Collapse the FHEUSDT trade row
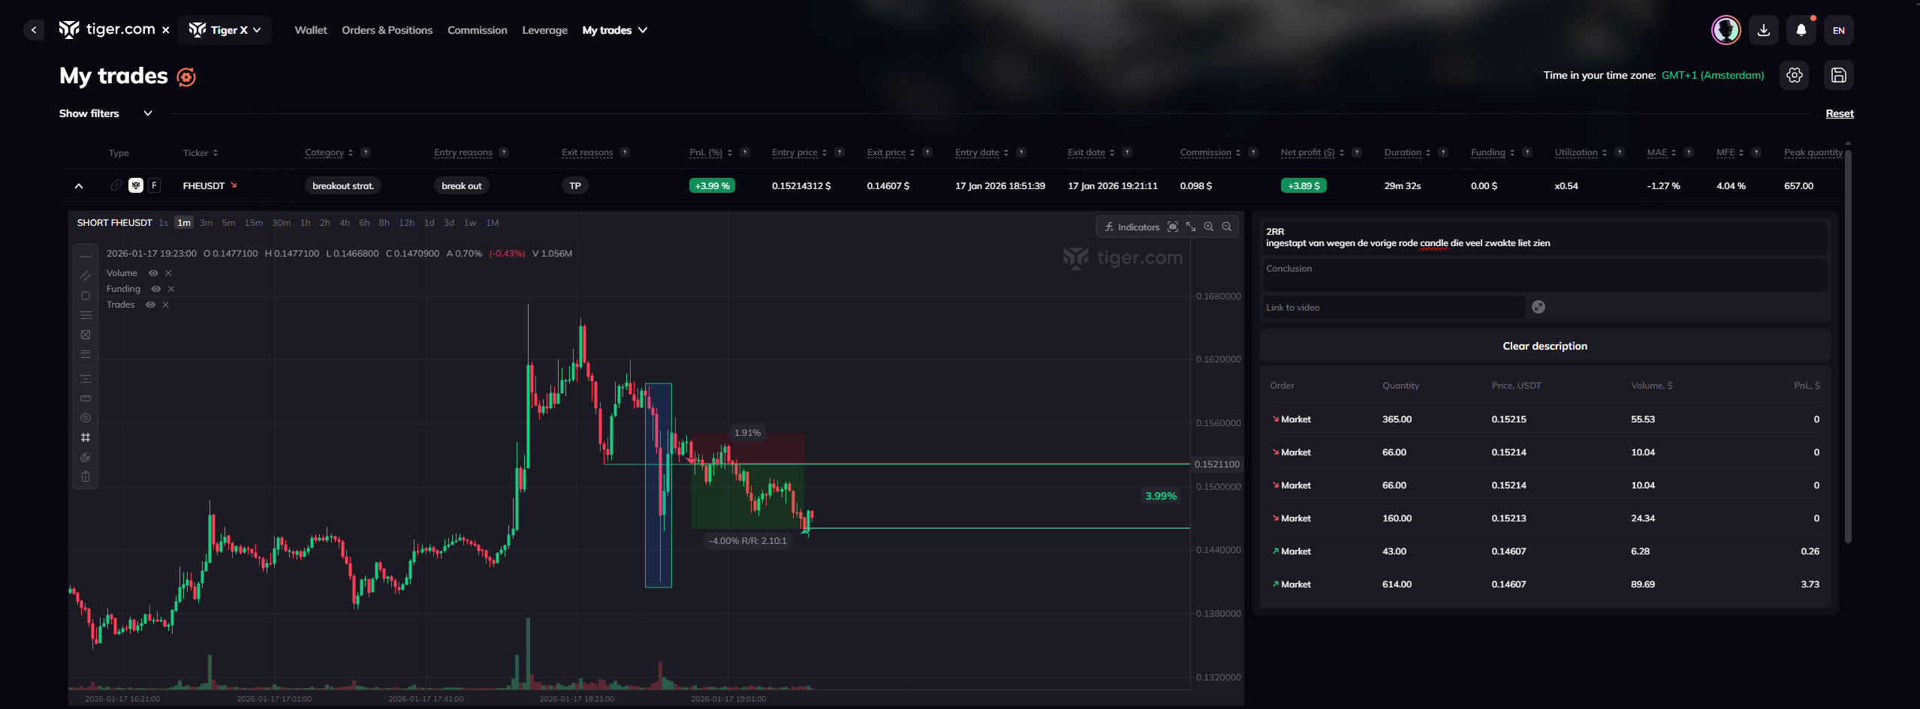 (79, 186)
